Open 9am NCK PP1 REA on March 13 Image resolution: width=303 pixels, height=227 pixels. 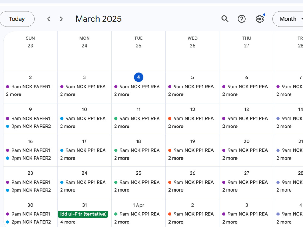[245, 119]
